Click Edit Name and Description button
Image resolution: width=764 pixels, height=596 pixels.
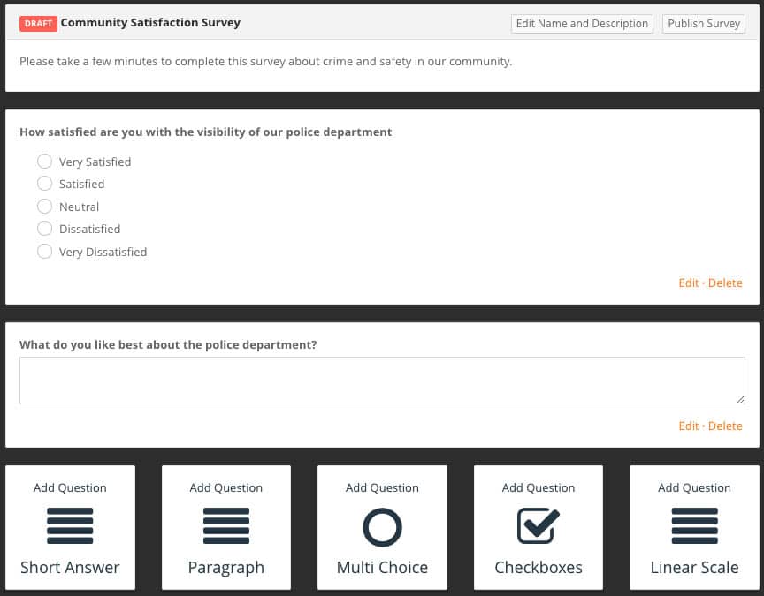point(582,24)
